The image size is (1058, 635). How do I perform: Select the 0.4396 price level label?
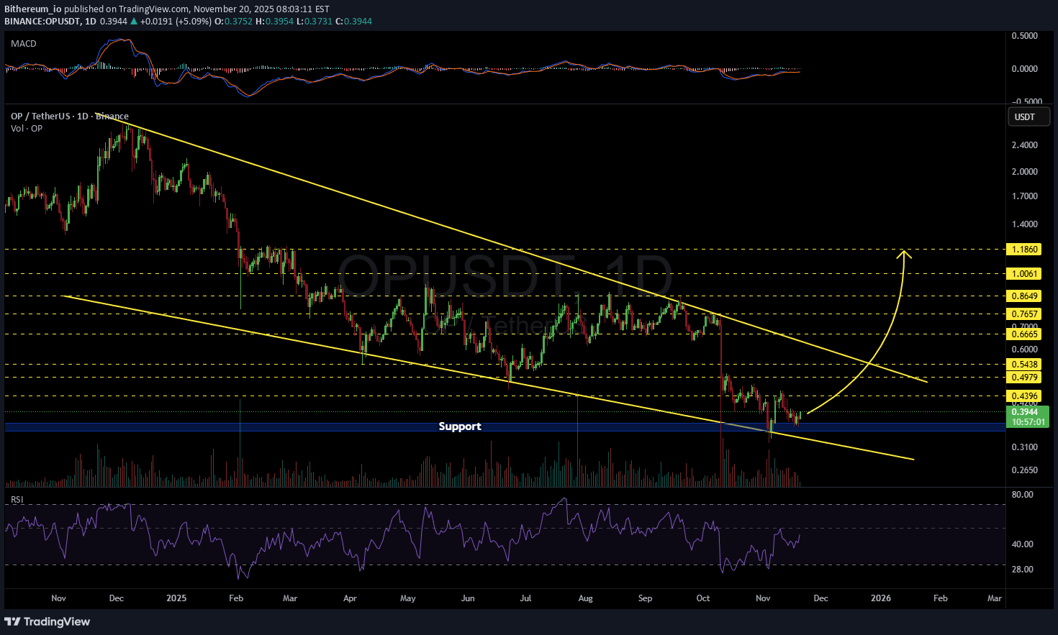point(1024,396)
